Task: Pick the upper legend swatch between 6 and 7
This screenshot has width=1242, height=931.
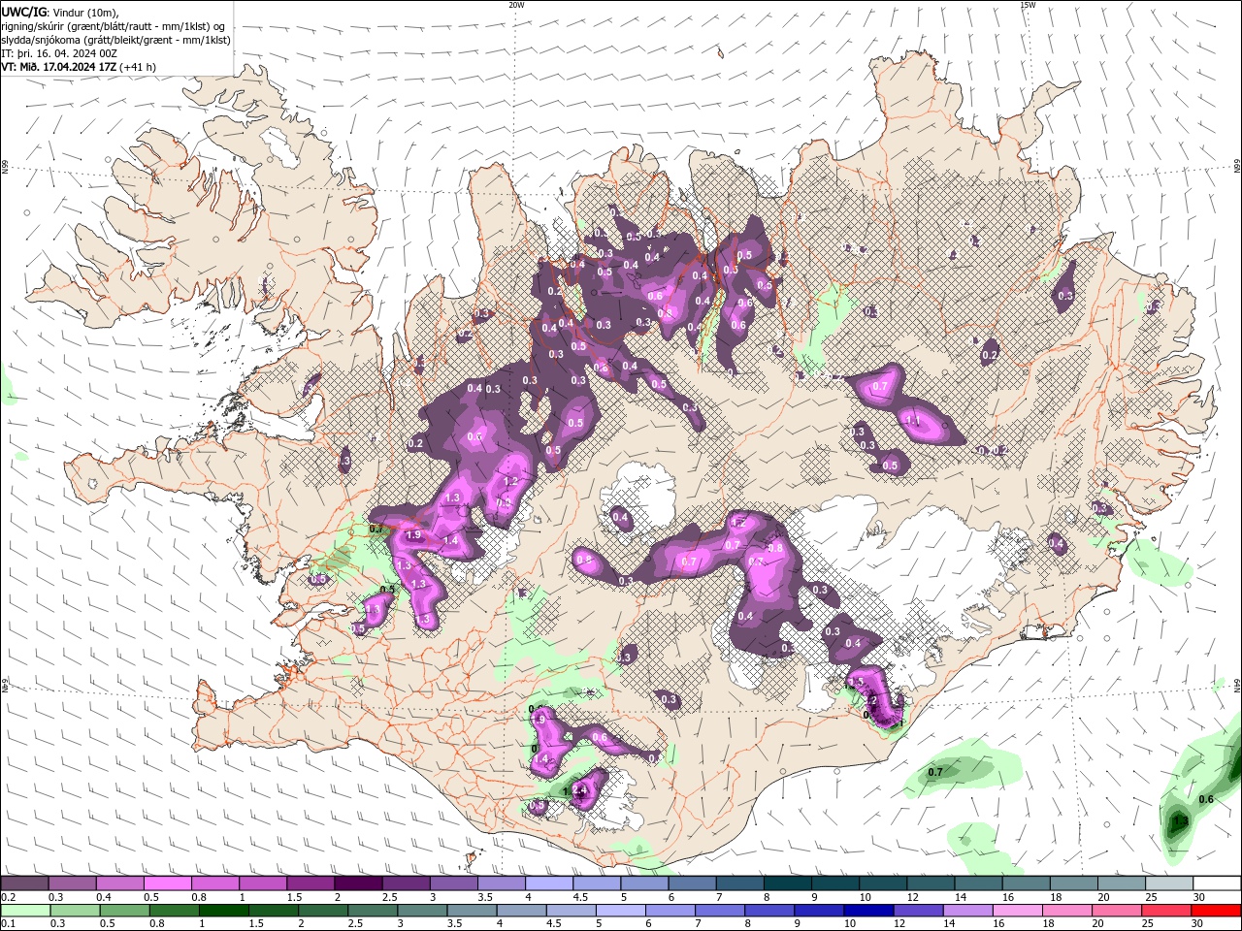Action: click(x=693, y=883)
